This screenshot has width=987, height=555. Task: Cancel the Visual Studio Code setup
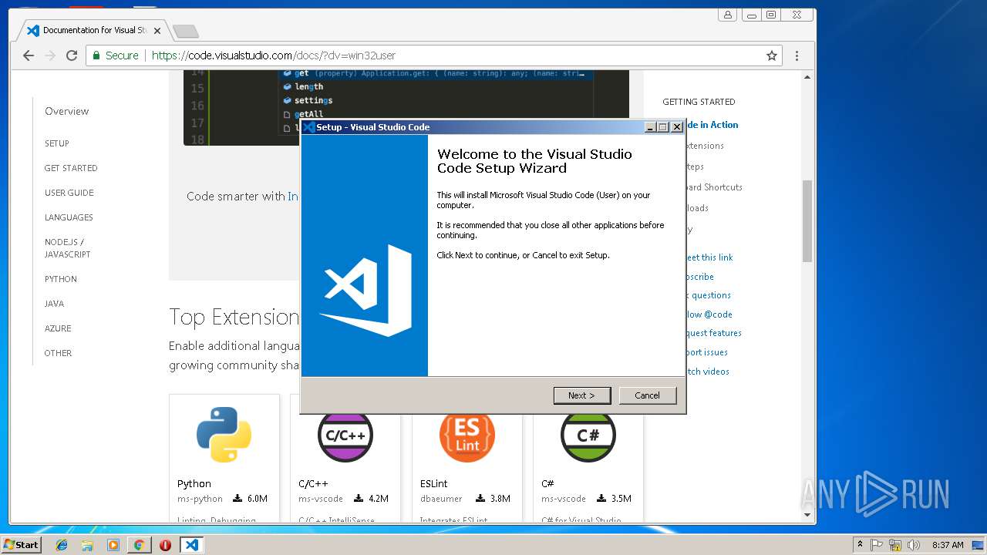[647, 395]
